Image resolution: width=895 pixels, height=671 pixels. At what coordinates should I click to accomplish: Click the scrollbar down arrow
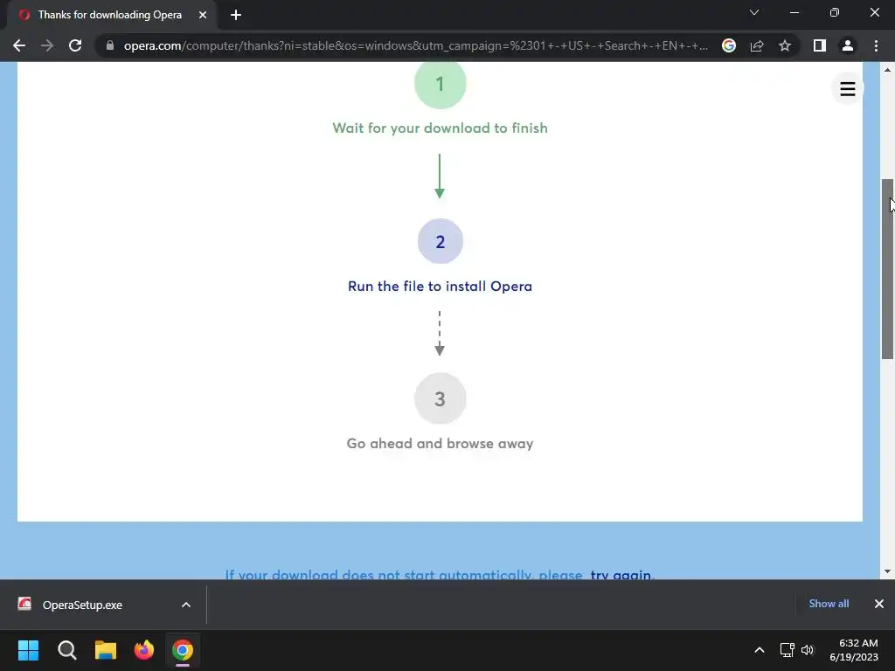click(x=887, y=571)
